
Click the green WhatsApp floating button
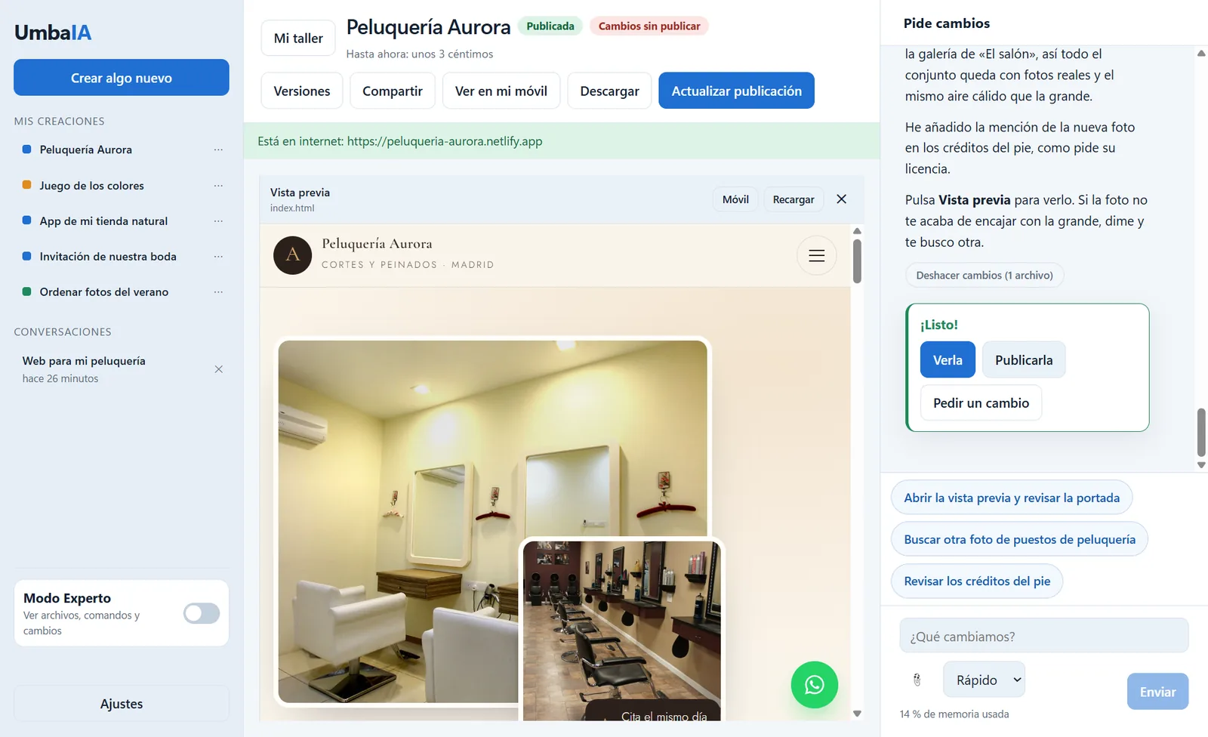click(814, 685)
